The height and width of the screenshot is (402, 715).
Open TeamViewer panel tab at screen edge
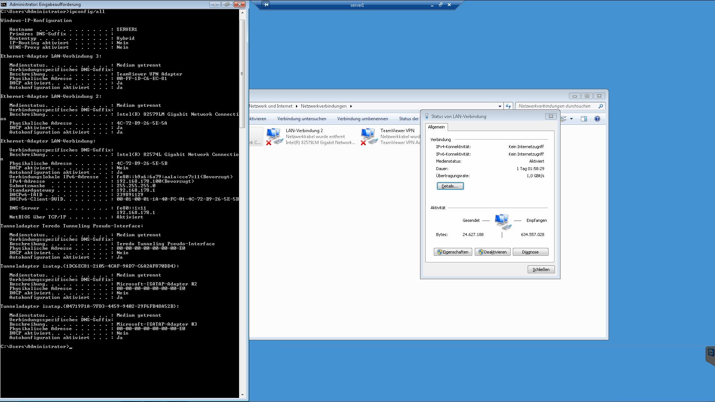710,355
